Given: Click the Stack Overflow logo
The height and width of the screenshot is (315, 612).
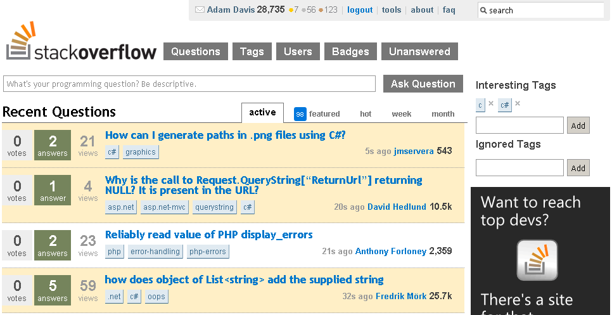Looking at the screenshot, I should (x=81, y=41).
